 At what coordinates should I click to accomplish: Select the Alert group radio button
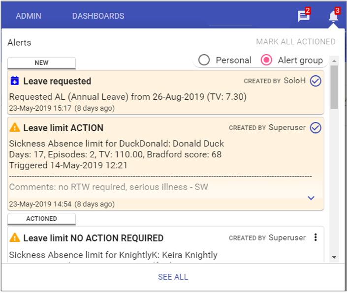pyautogui.click(x=266, y=60)
